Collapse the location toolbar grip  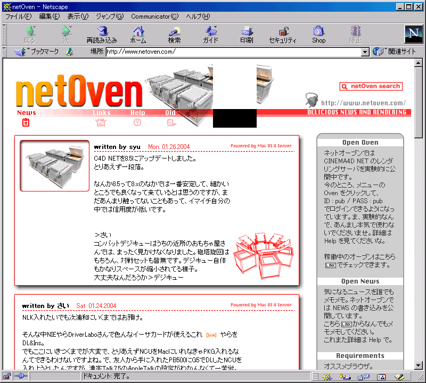(4, 52)
